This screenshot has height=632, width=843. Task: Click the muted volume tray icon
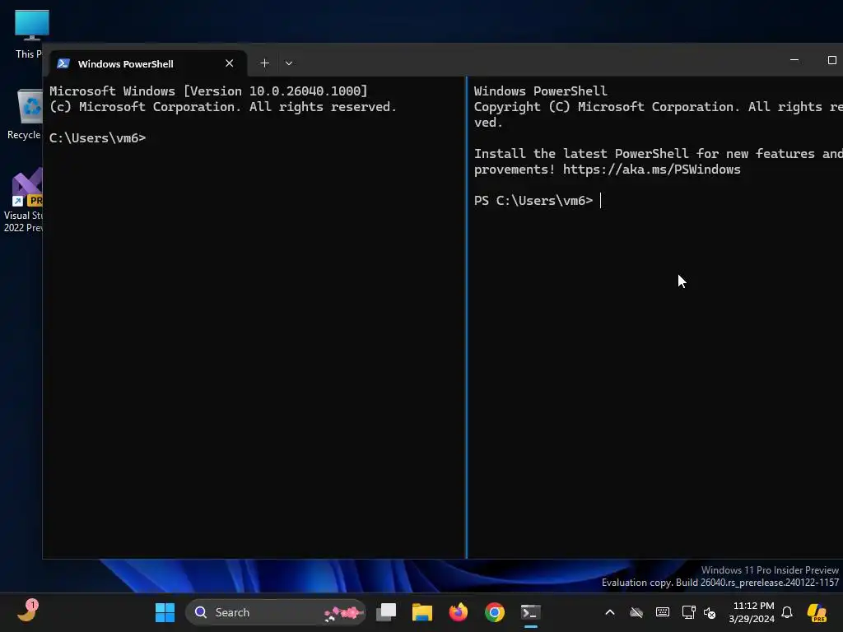tap(710, 612)
